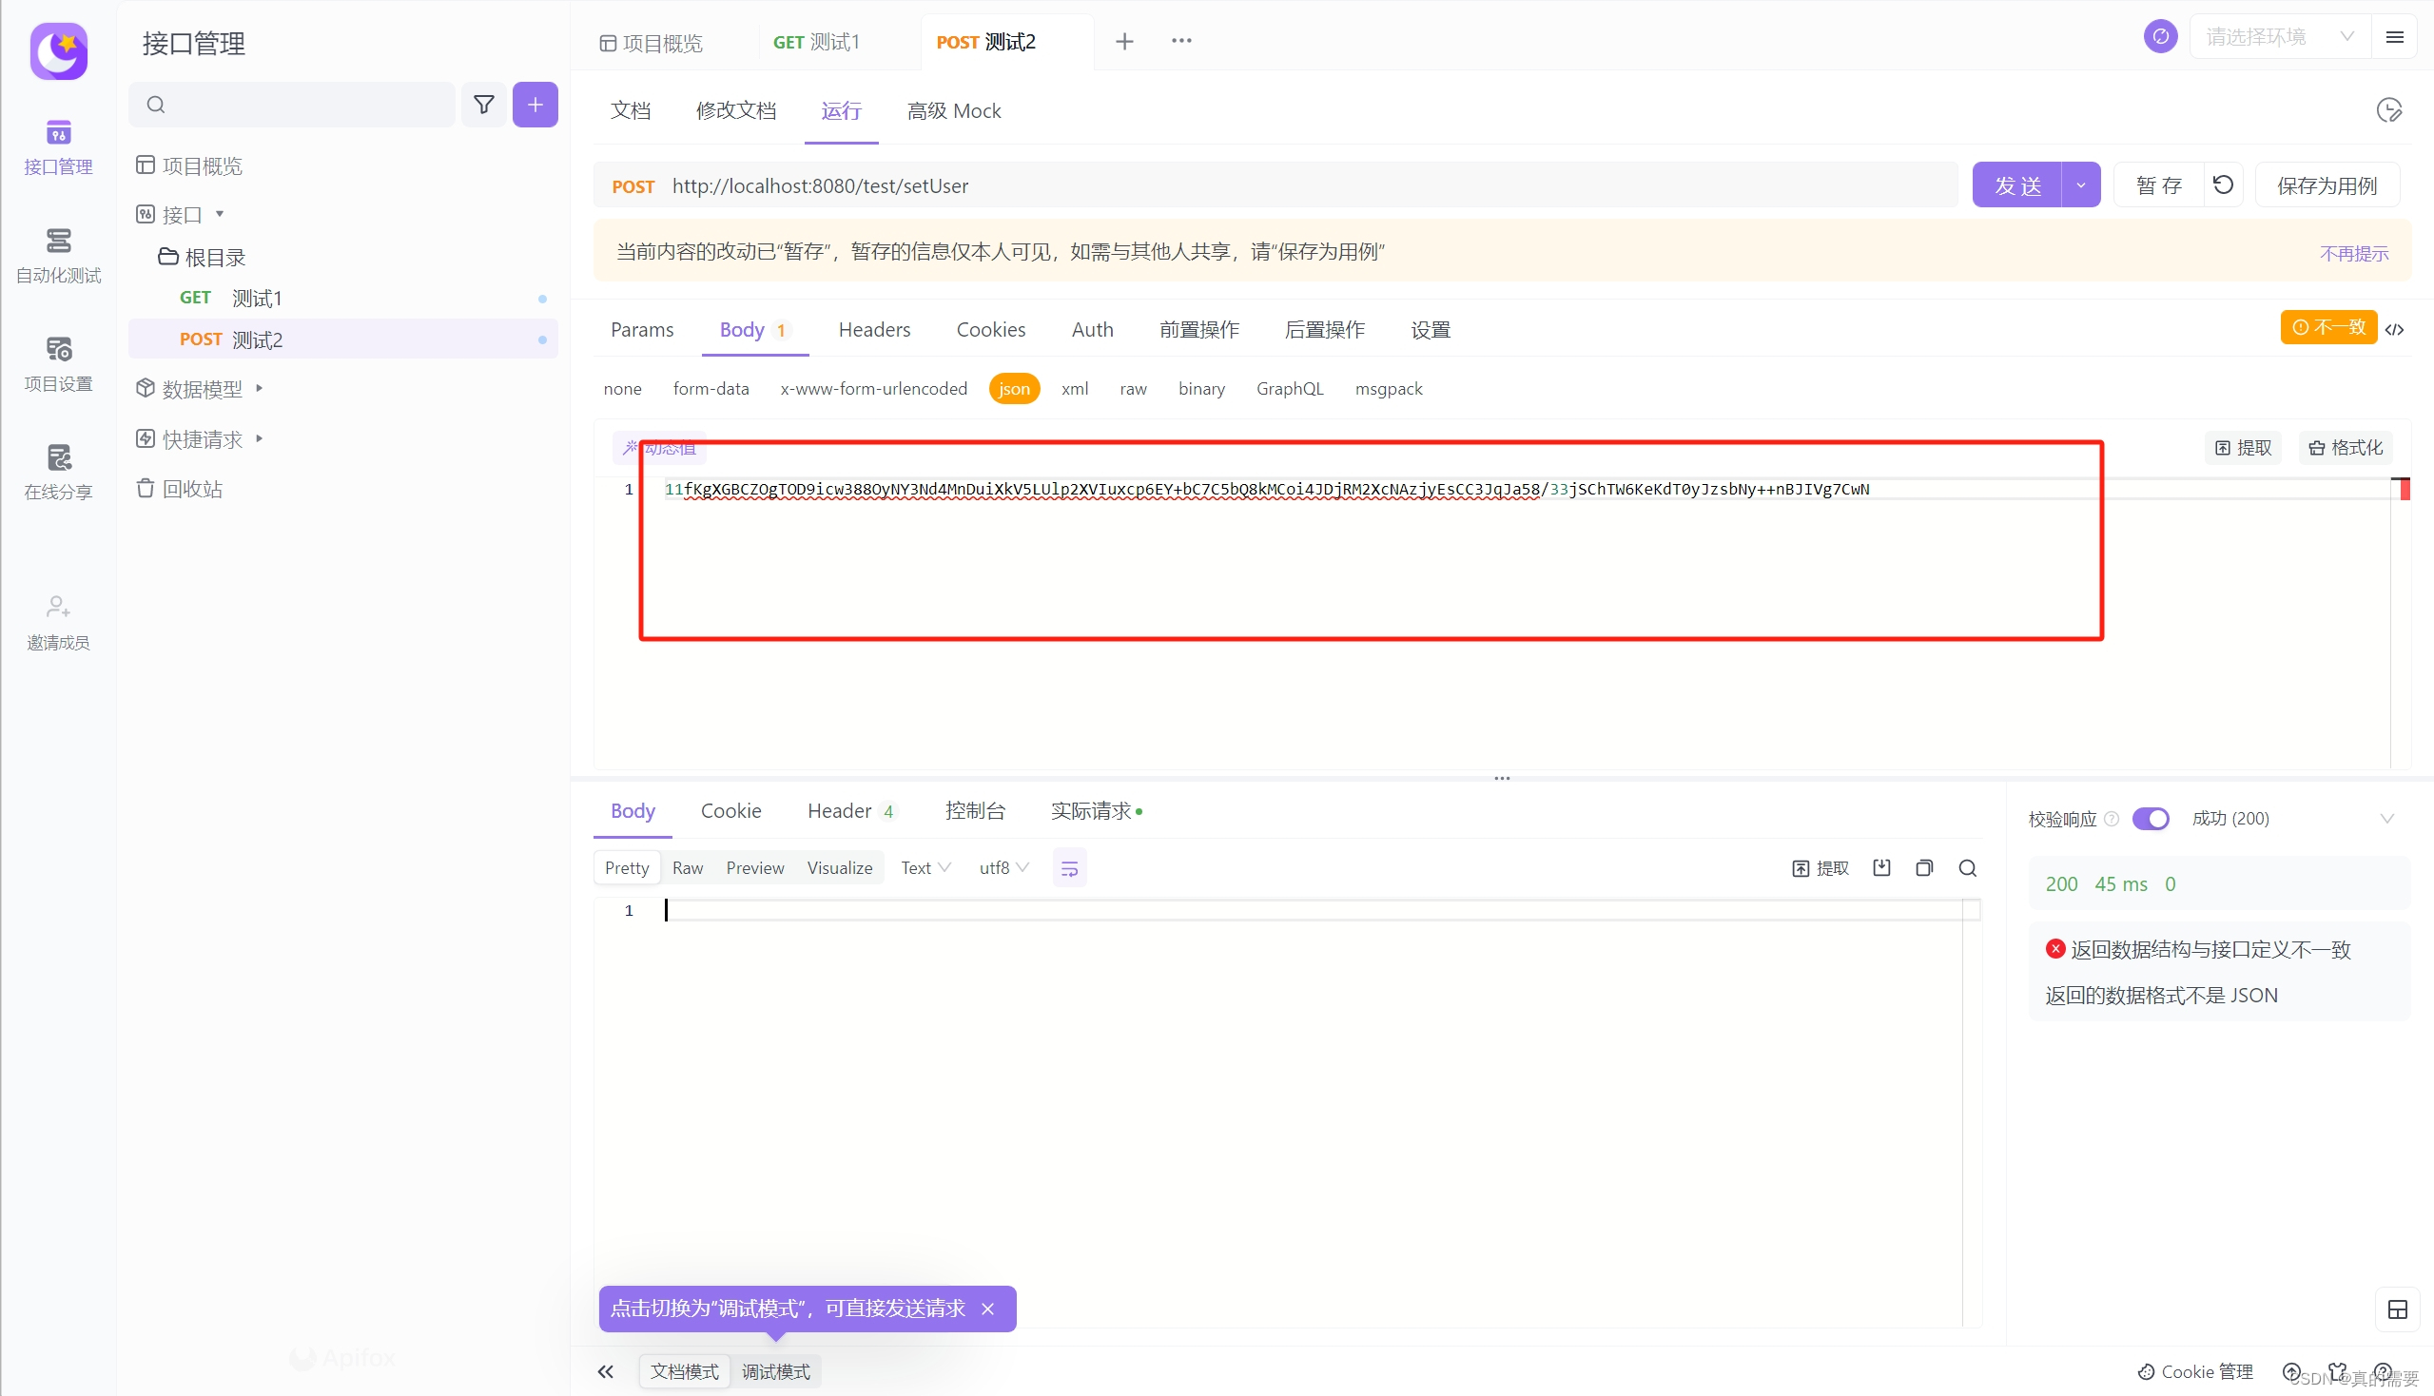Download the response body
The height and width of the screenshot is (1396, 2434).
1881,867
